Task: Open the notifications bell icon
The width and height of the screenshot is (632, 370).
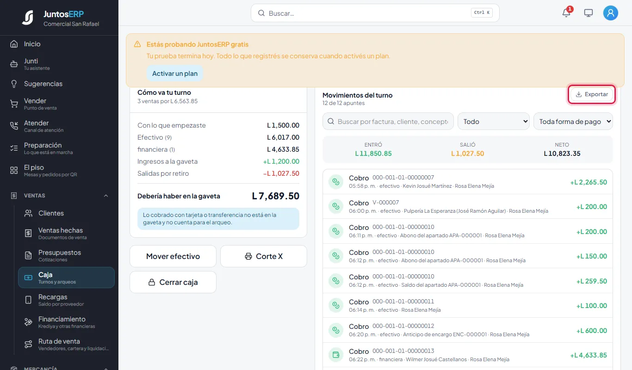Action: [566, 13]
